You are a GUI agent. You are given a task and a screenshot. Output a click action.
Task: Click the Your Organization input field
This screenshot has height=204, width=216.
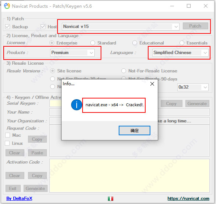(55, 121)
